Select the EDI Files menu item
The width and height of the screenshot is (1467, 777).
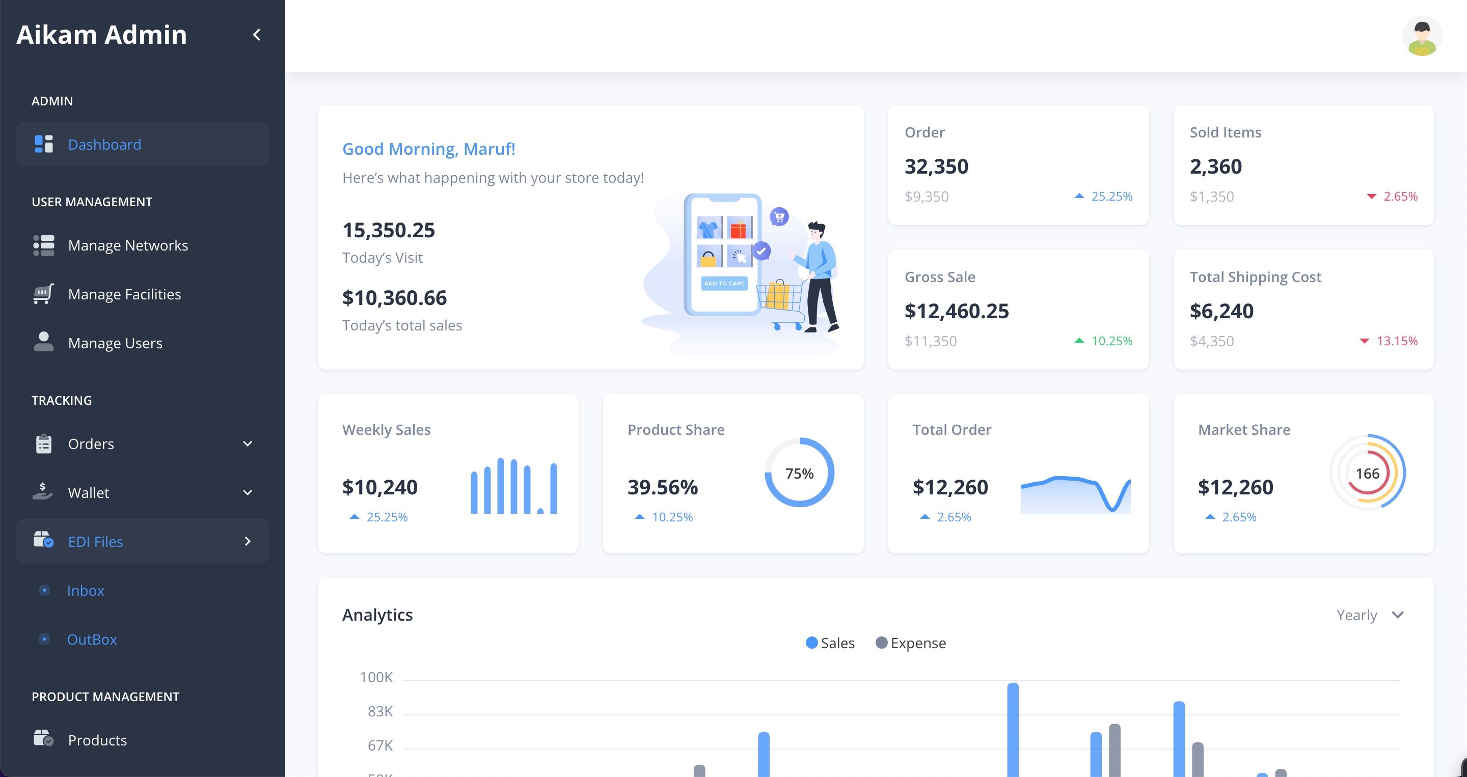tap(143, 541)
